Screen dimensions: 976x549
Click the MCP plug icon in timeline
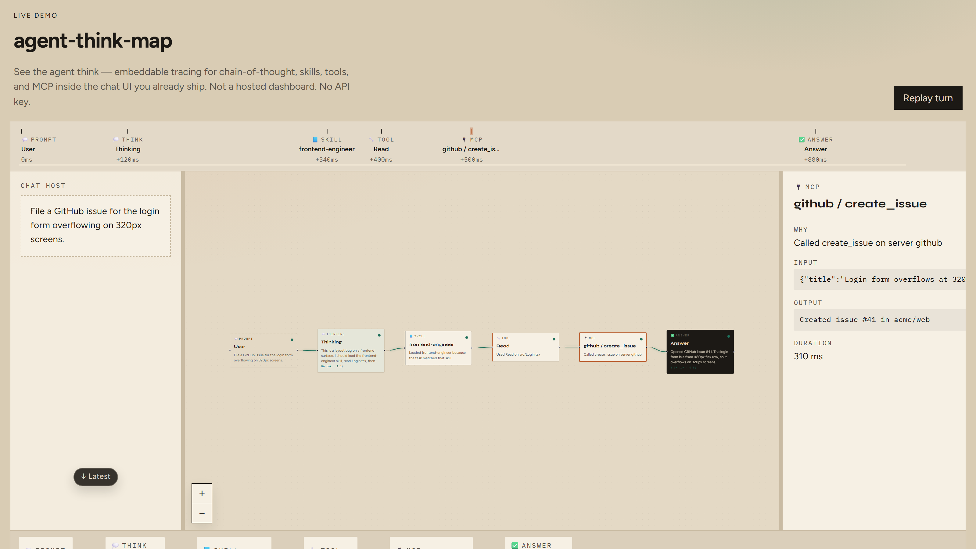coord(464,139)
